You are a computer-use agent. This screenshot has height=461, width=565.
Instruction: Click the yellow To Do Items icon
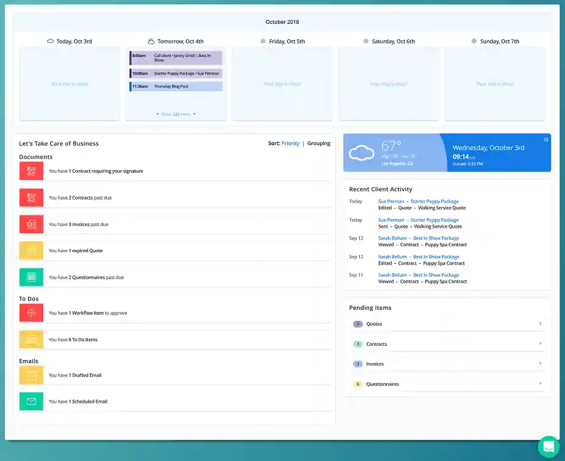(x=31, y=340)
